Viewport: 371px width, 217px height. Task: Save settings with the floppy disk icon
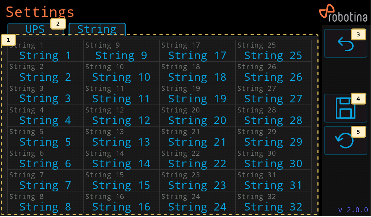[345, 108]
